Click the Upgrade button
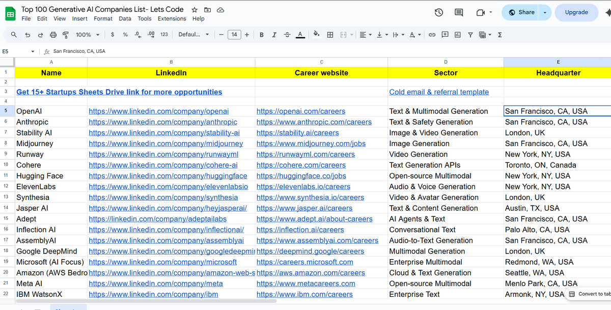611x310 pixels. [576, 12]
